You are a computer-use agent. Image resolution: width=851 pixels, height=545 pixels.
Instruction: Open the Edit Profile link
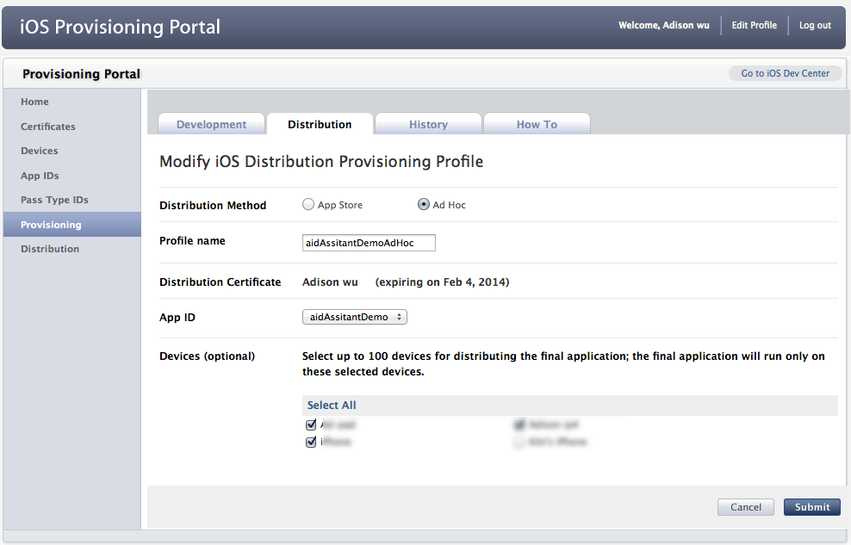click(x=754, y=25)
